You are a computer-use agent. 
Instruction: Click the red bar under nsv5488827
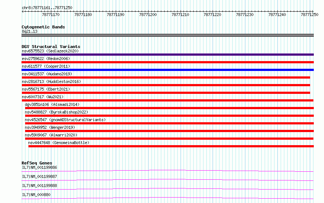(169, 116)
